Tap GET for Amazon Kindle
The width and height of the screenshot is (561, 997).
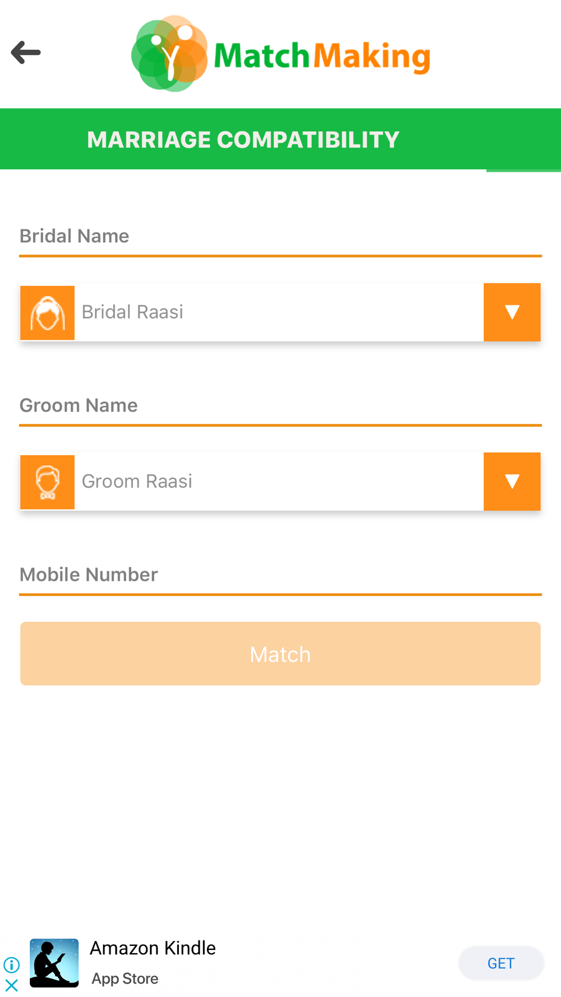click(x=501, y=963)
